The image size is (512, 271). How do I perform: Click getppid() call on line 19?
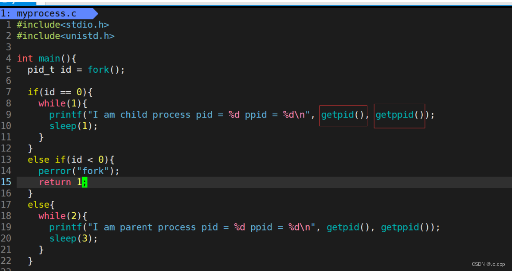click(x=405, y=227)
